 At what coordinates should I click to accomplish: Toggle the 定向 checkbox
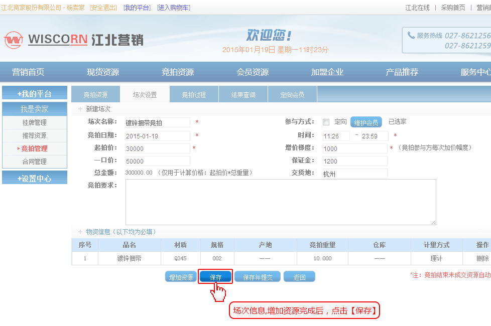click(326, 122)
